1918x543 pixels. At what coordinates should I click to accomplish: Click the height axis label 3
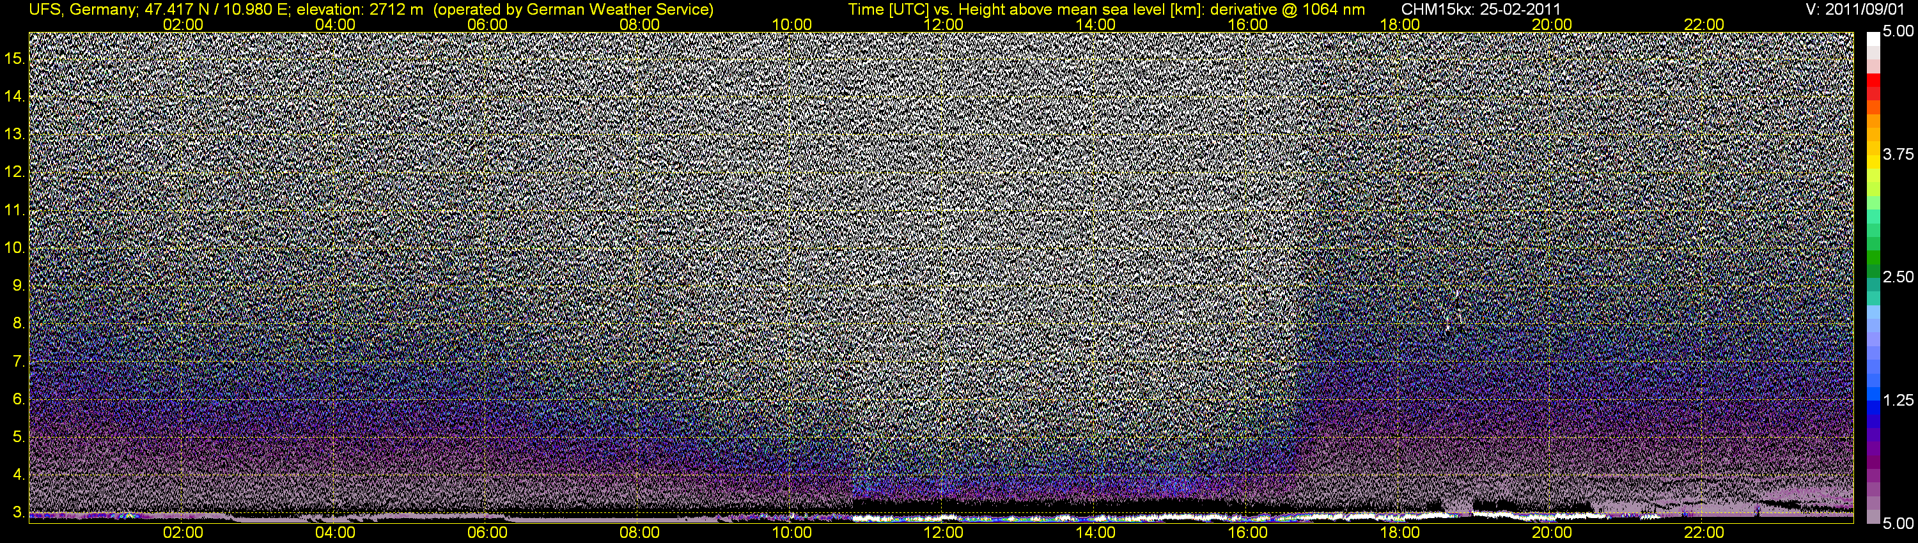coord(19,512)
